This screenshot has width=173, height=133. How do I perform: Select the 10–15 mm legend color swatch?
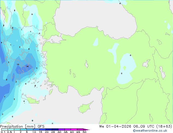36,129
